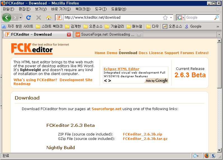Reload the page with the Refresh icon
Viewport: 223px width, 160px height.
click(29, 18)
